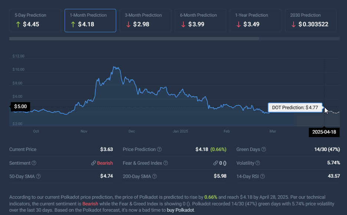The width and height of the screenshot is (347, 215).
Task: Click the Green Days question mark icon
Action: click(263, 150)
